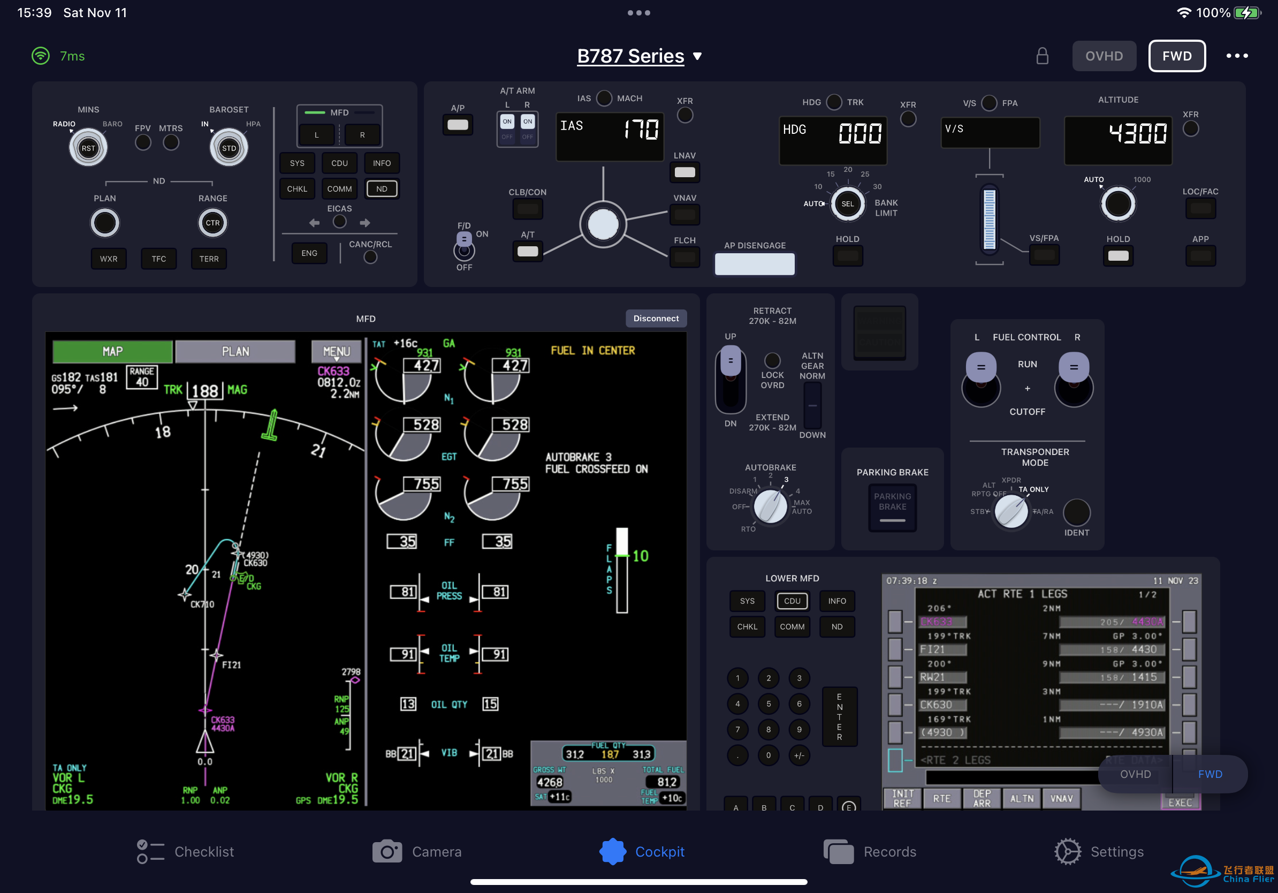Rotate the AUTOBRAKE selector knob
The image size is (1278, 893).
pyautogui.click(x=770, y=506)
